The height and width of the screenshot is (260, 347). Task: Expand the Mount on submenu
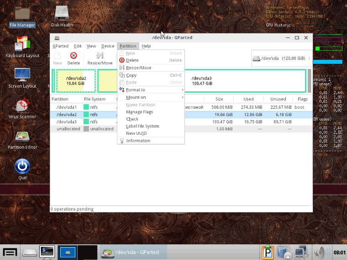click(151, 97)
